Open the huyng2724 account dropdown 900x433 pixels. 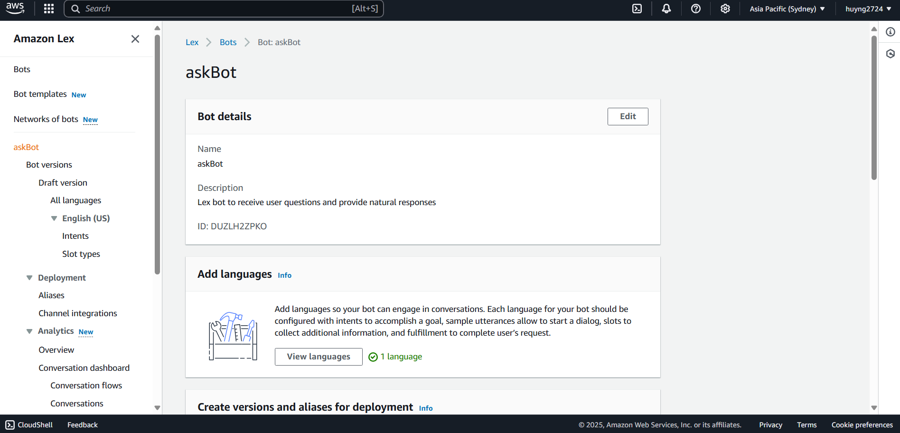868,9
